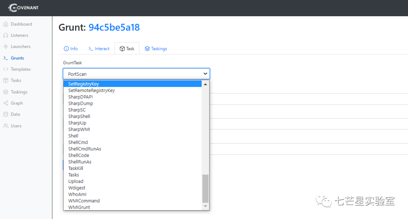
Task: Open the Users page link
Action: [x=16, y=126]
